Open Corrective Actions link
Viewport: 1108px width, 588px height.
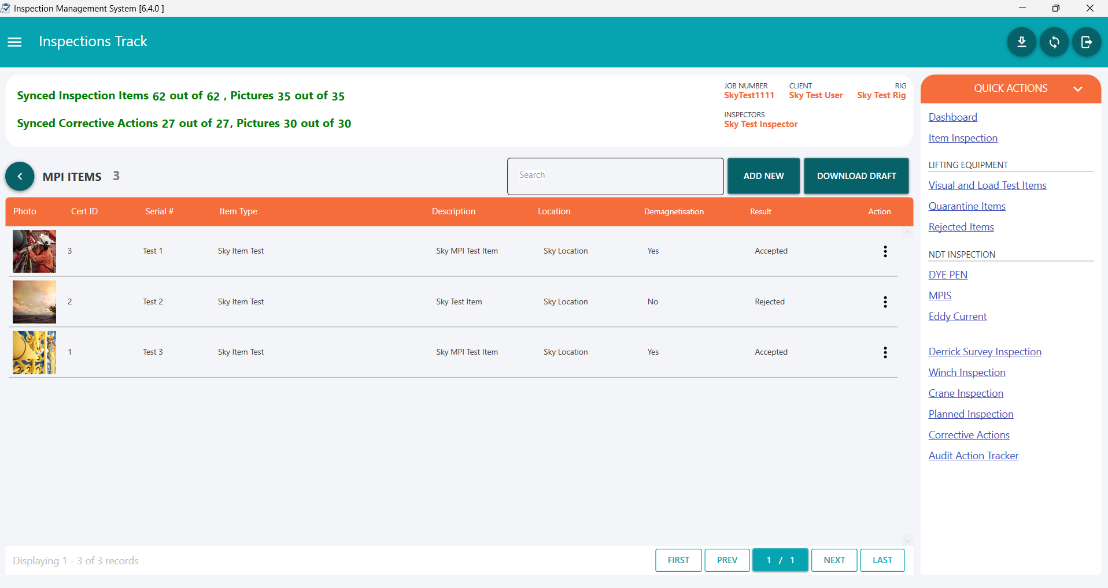click(969, 435)
